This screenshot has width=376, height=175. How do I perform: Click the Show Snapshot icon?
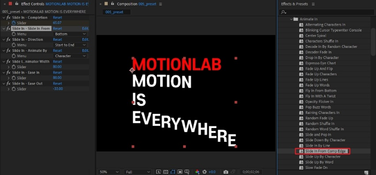[x=233, y=172]
